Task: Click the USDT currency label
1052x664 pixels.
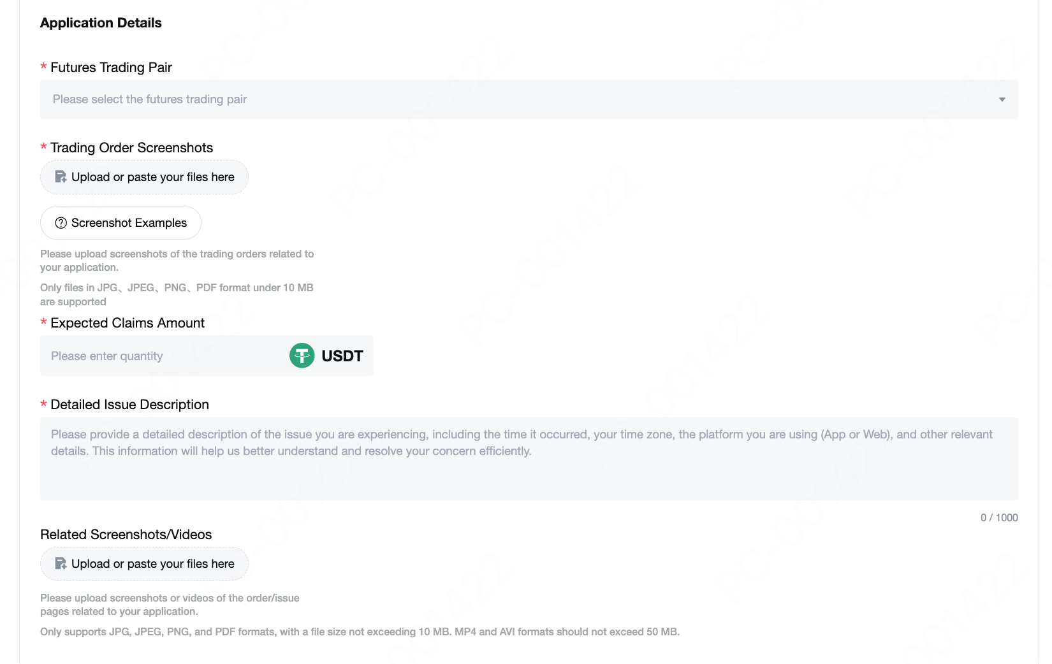Action: tap(342, 356)
